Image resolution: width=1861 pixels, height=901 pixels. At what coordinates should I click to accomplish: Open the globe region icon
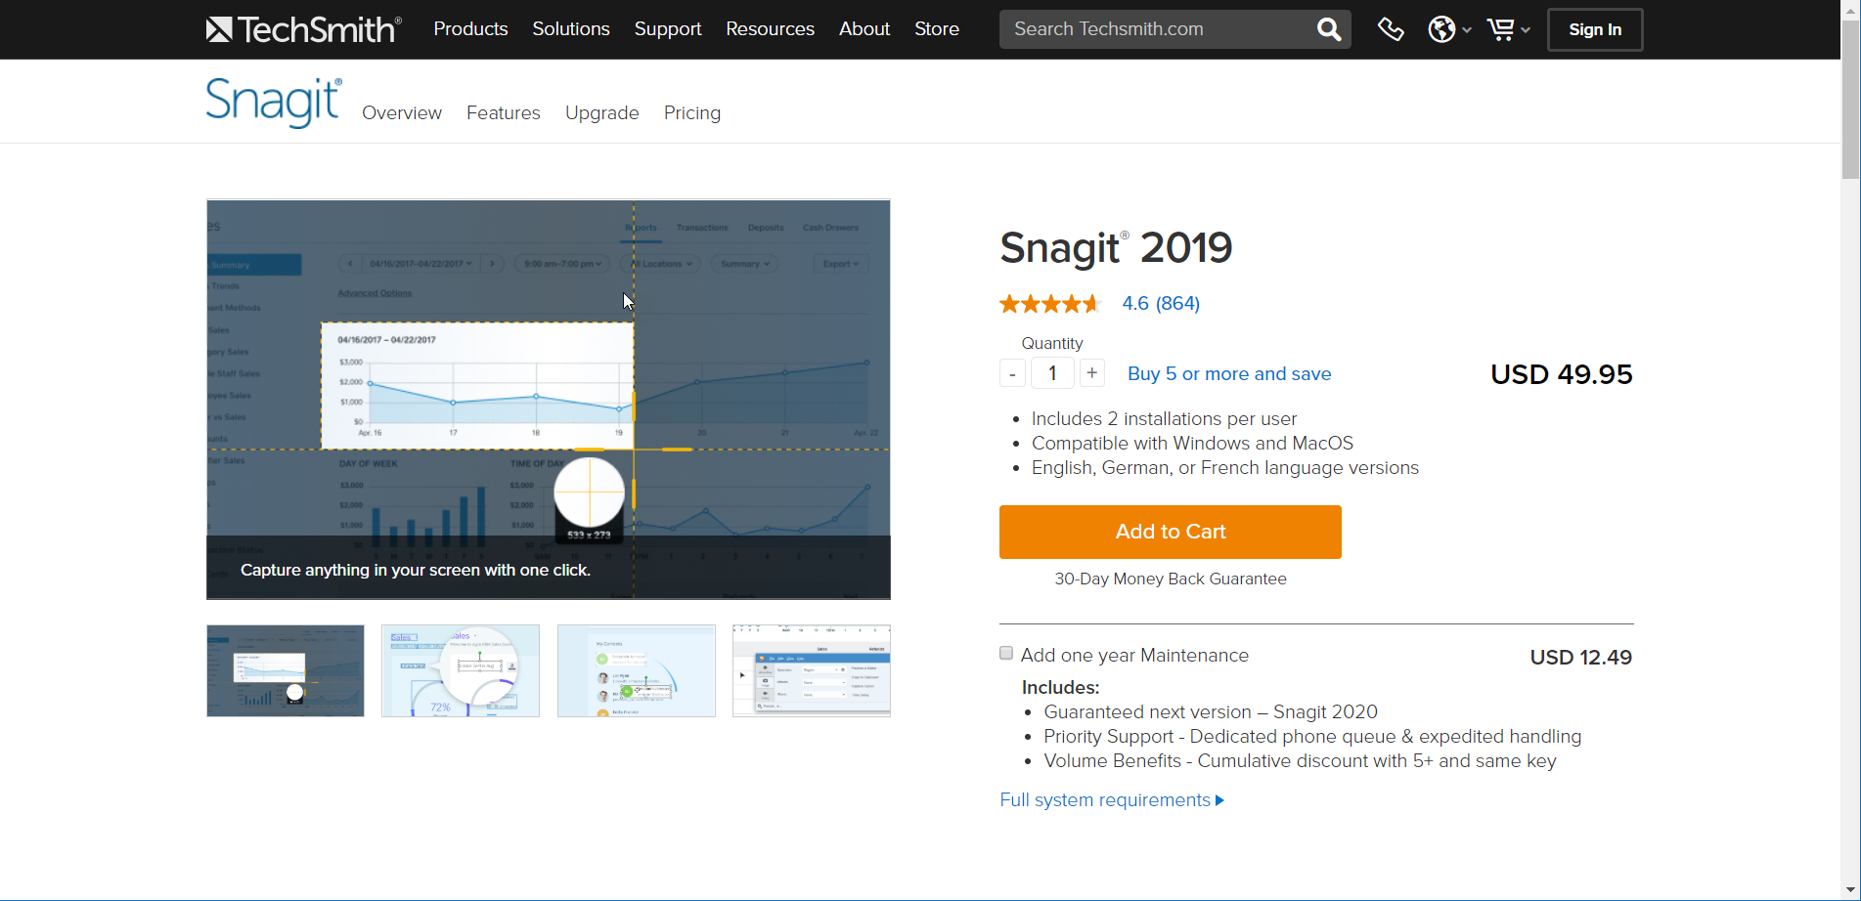point(1440,29)
